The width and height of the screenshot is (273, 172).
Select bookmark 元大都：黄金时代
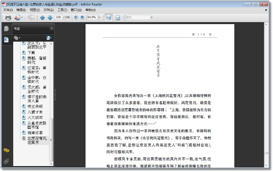click(x=37, y=89)
